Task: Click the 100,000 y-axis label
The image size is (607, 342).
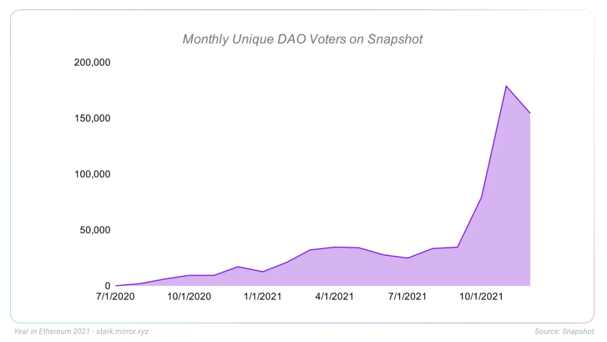Action: click(92, 174)
